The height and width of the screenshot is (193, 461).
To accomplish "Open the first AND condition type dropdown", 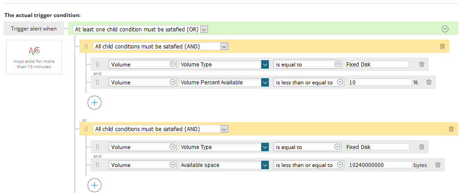I will click(224, 46).
